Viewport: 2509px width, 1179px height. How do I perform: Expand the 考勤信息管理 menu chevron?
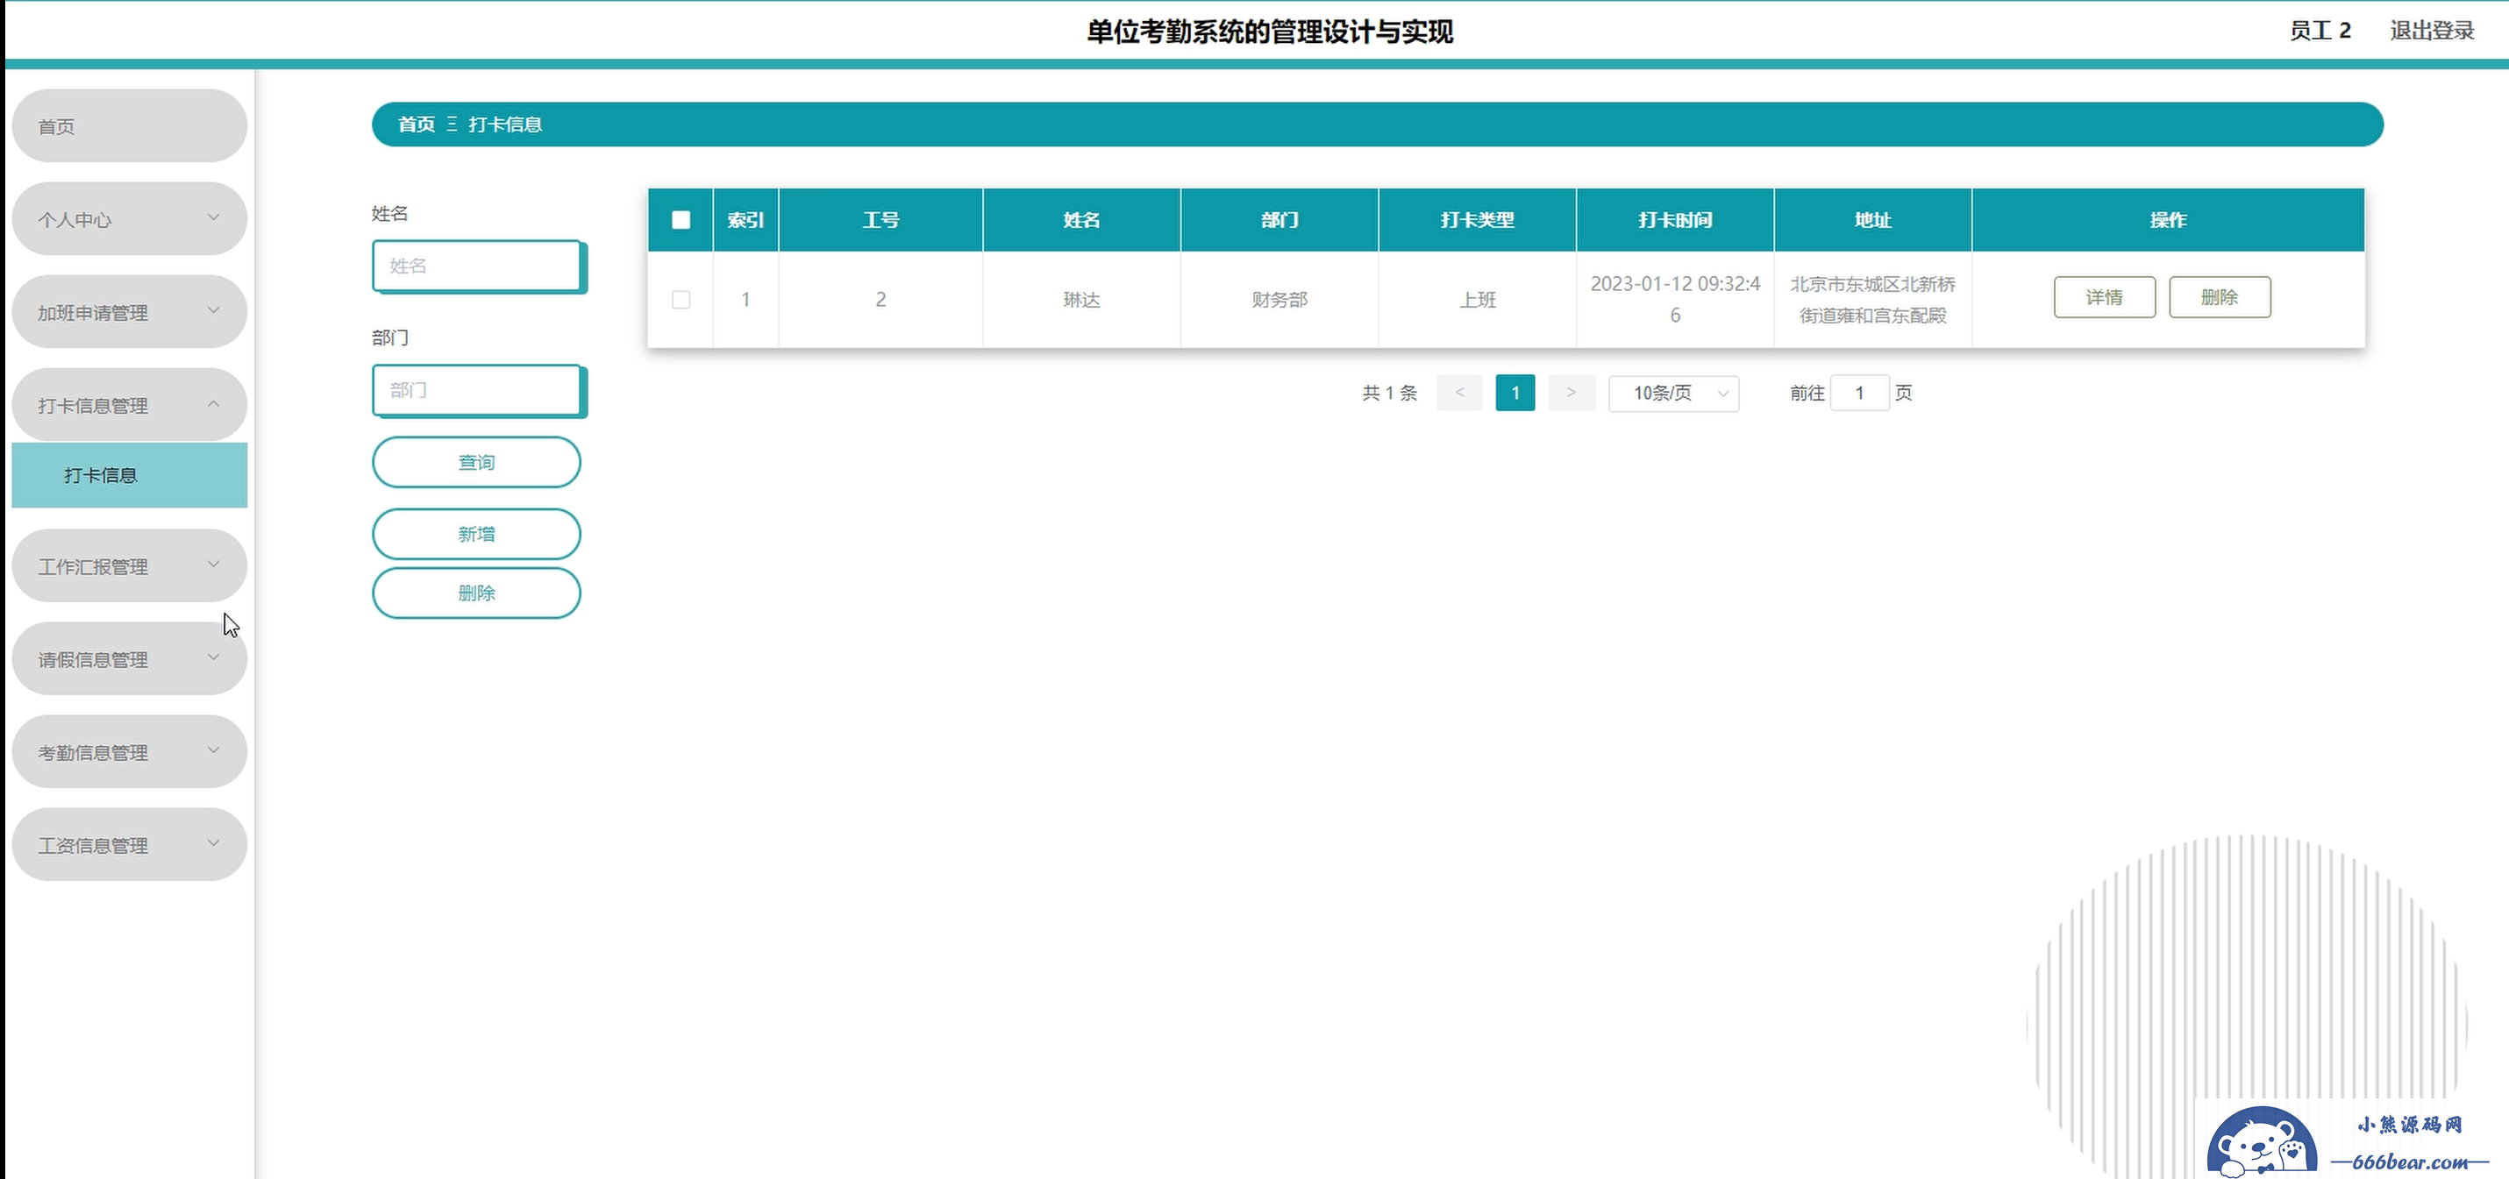click(213, 750)
